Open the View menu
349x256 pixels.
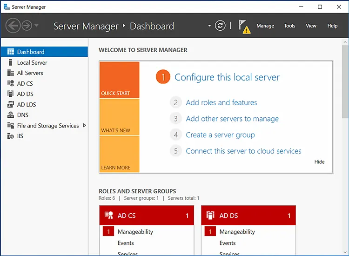click(311, 26)
